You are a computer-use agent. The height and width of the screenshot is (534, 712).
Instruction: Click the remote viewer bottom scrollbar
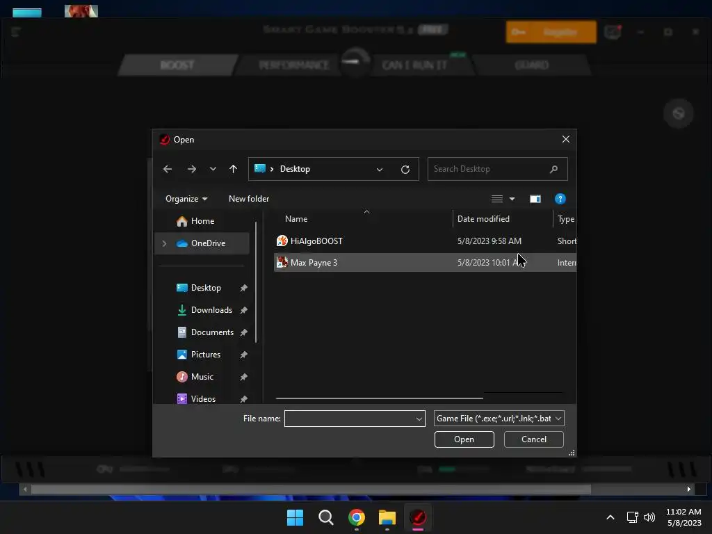pos(311,489)
